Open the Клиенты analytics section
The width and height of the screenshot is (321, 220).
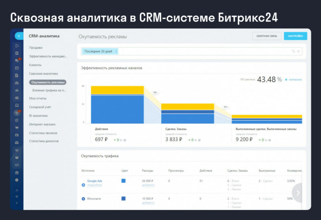35,65
